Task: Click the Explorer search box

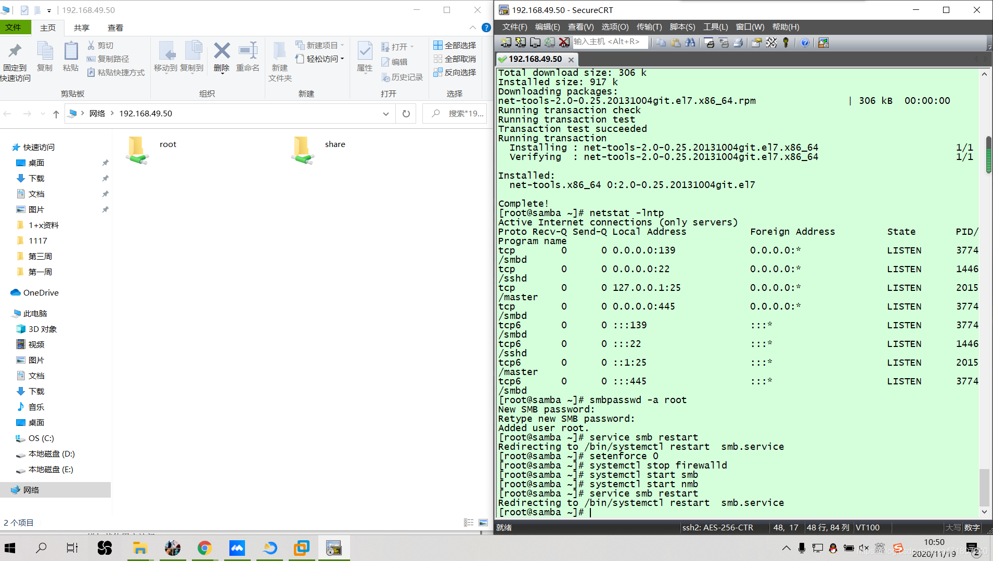Action: (455, 113)
